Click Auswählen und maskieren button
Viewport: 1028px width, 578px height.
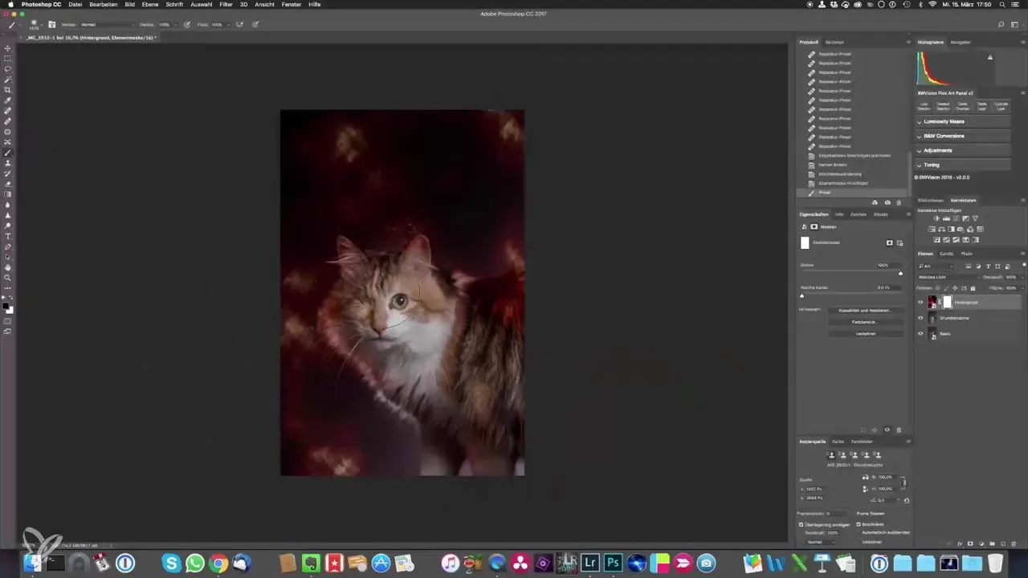click(864, 310)
